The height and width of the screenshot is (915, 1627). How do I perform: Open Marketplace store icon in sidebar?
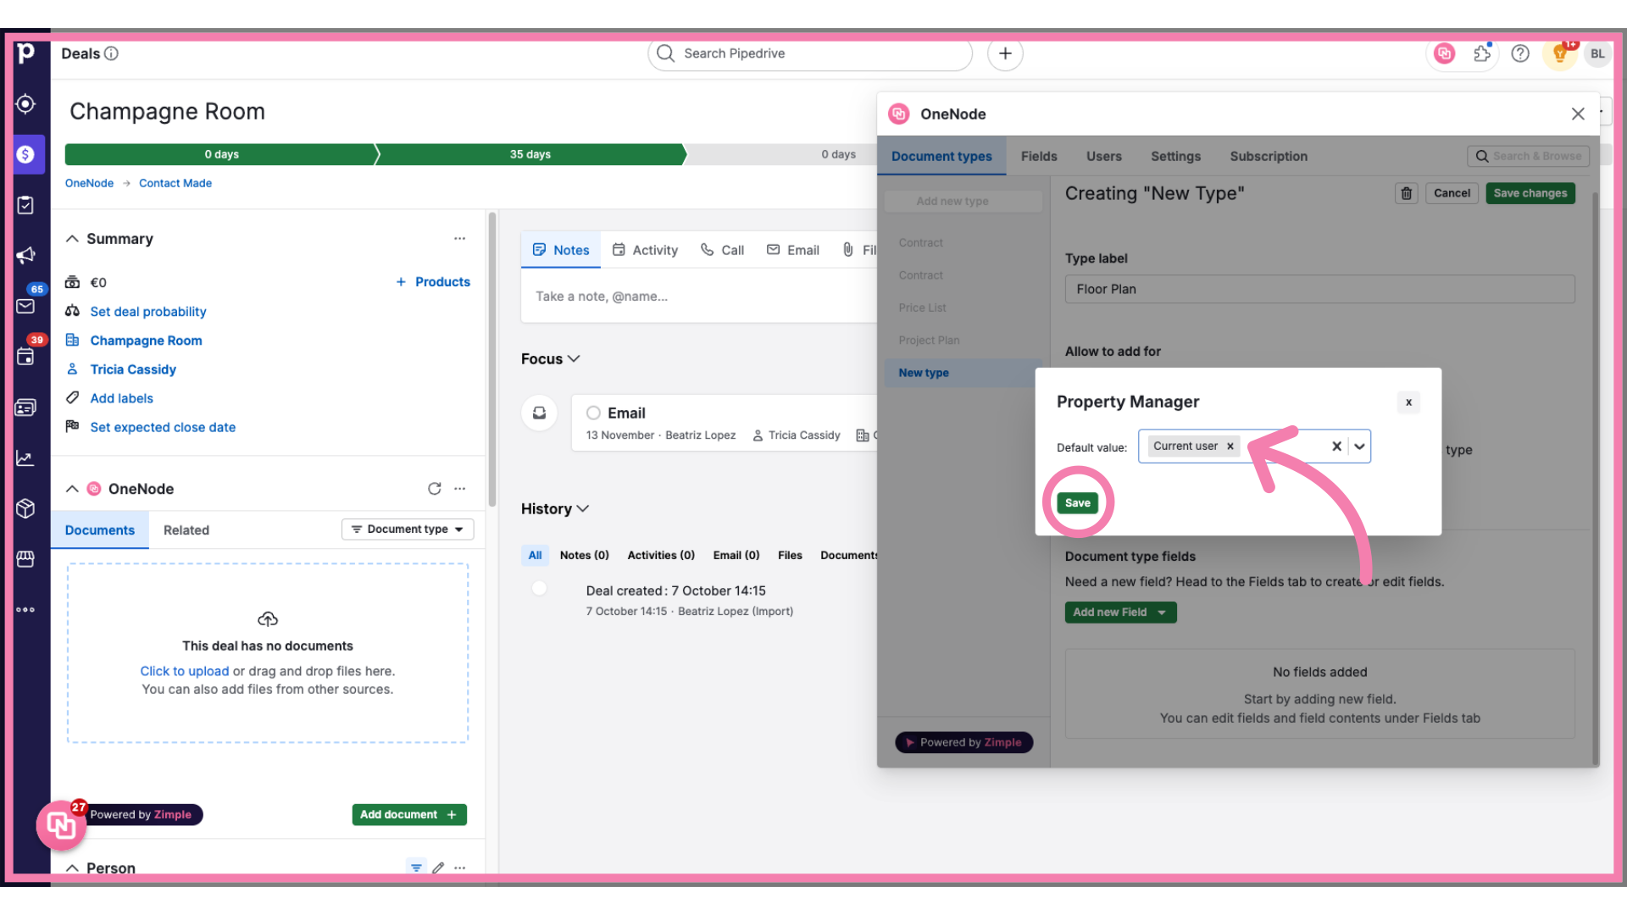[x=25, y=559]
